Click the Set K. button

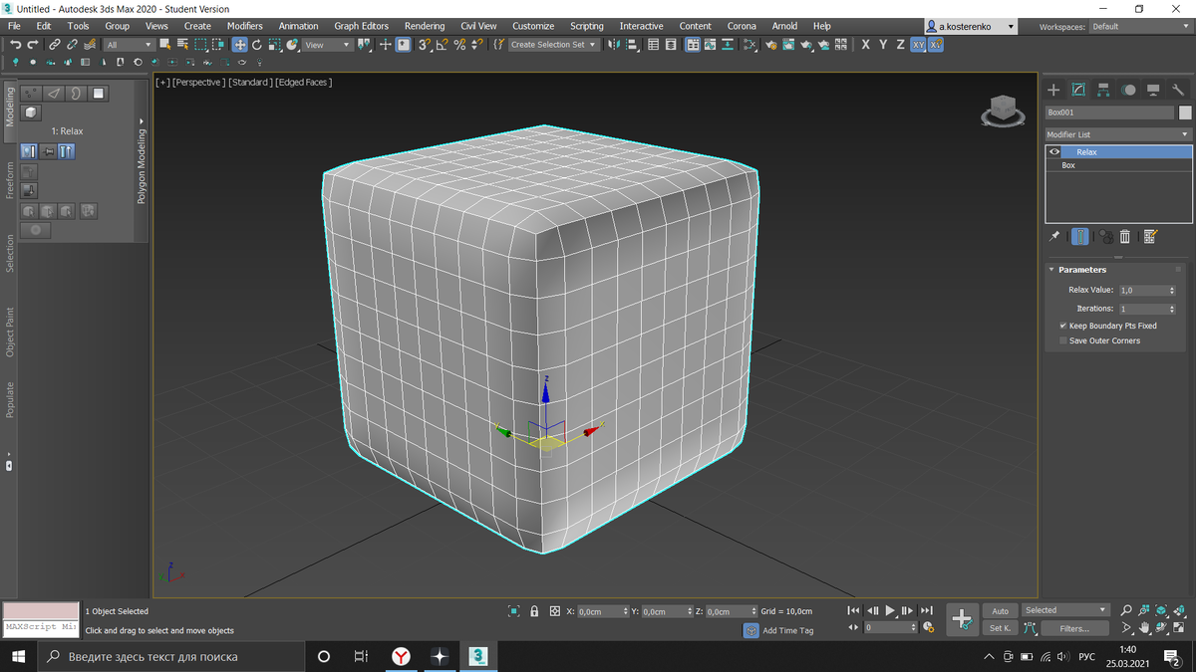(1000, 628)
